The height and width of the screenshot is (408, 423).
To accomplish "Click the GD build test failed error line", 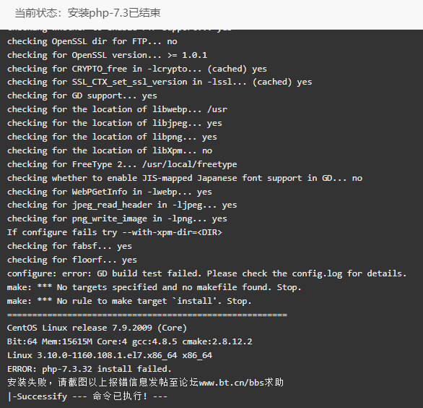I will [206, 273].
